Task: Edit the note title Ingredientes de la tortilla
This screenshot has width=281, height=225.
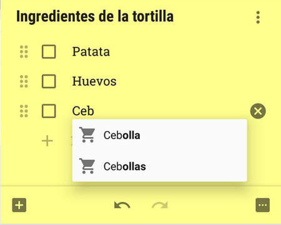Action: [95, 17]
